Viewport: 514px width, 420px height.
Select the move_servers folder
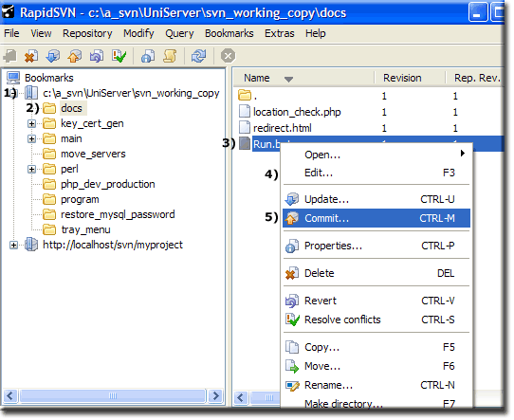click(x=93, y=154)
